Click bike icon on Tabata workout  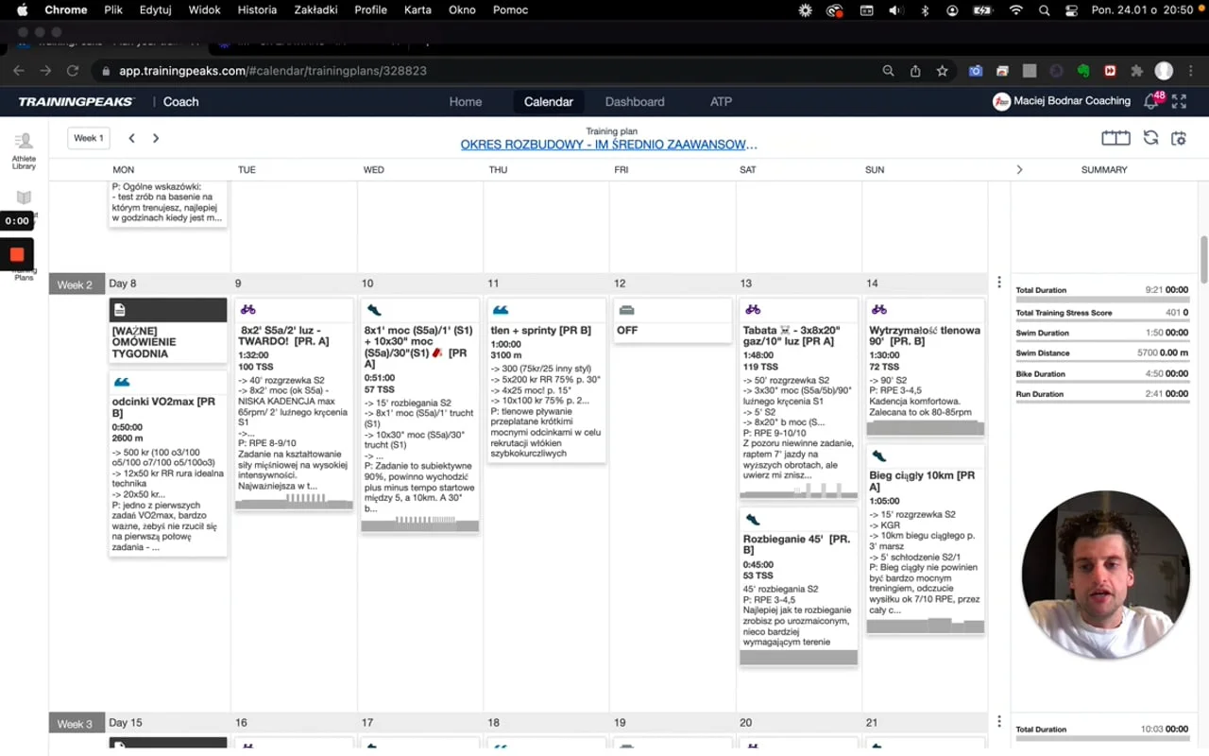(753, 309)
